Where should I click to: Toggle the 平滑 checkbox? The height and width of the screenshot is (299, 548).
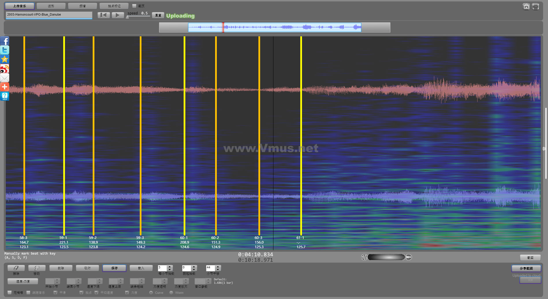coord(55,293)
